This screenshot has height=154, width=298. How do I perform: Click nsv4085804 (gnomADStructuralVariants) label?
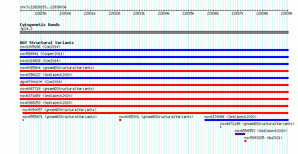(57, 68)
